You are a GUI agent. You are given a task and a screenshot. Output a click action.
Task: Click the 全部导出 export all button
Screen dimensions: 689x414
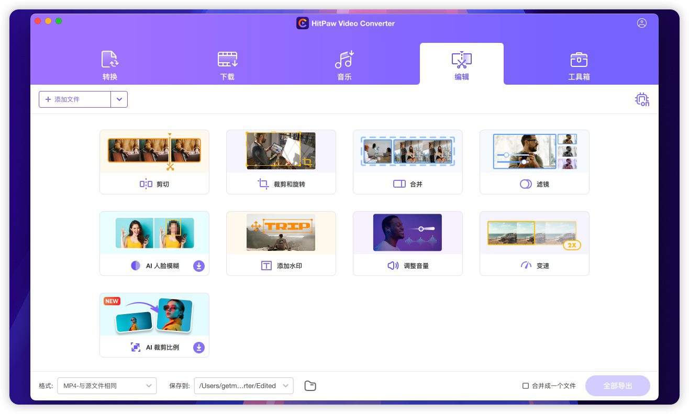click(x=617, y=386)
